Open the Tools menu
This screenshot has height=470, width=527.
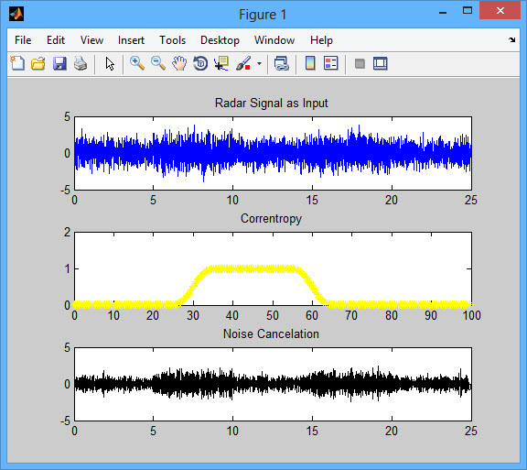point(172,40)
